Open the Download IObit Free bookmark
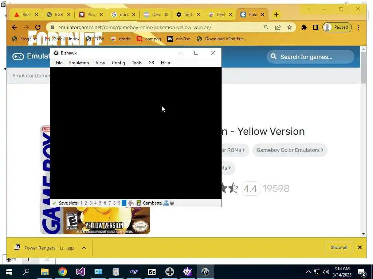The height and width of the screenshot is (279, 373). [221, 39]
